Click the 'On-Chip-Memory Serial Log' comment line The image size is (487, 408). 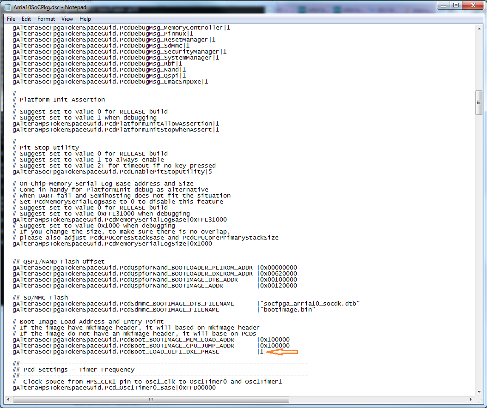pyautogui.click(x=103, y=184)
